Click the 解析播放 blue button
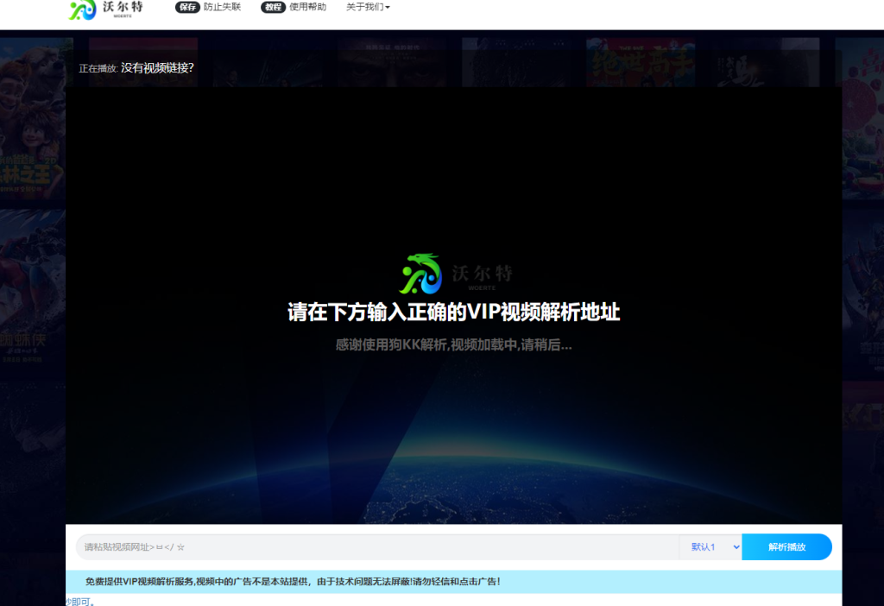The width and height of the screenshot is (884, 606). (786, 546)
